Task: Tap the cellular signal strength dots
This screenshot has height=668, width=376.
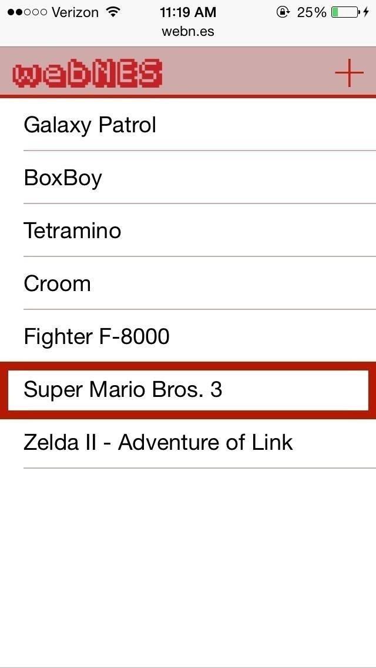Action: pyautogui.click(x=27, y=12)
